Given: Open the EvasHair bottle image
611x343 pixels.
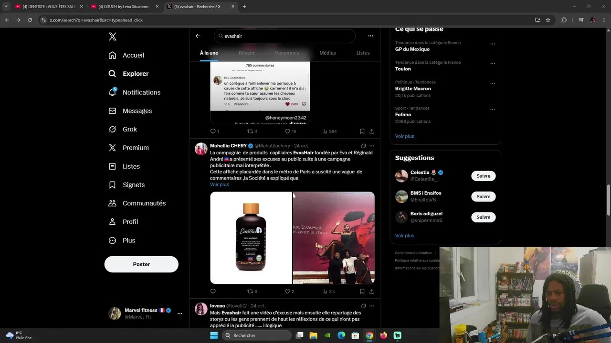Looking at the screenshot, I should point(251,238).
